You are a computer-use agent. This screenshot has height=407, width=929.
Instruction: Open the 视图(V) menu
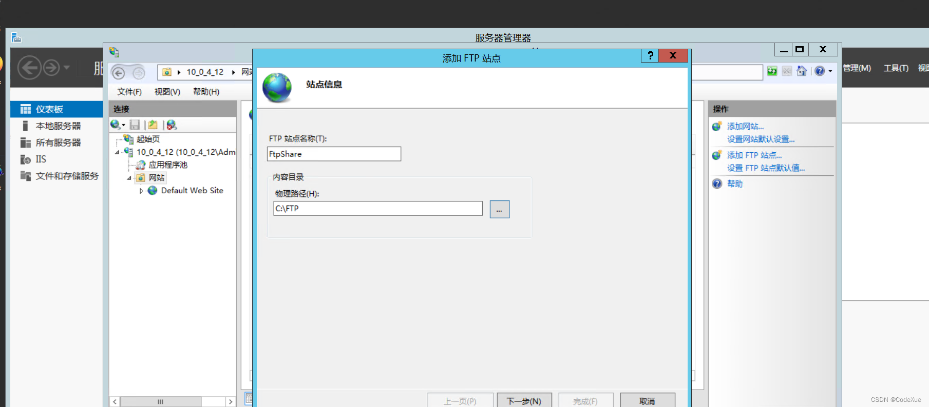(167, 92)
